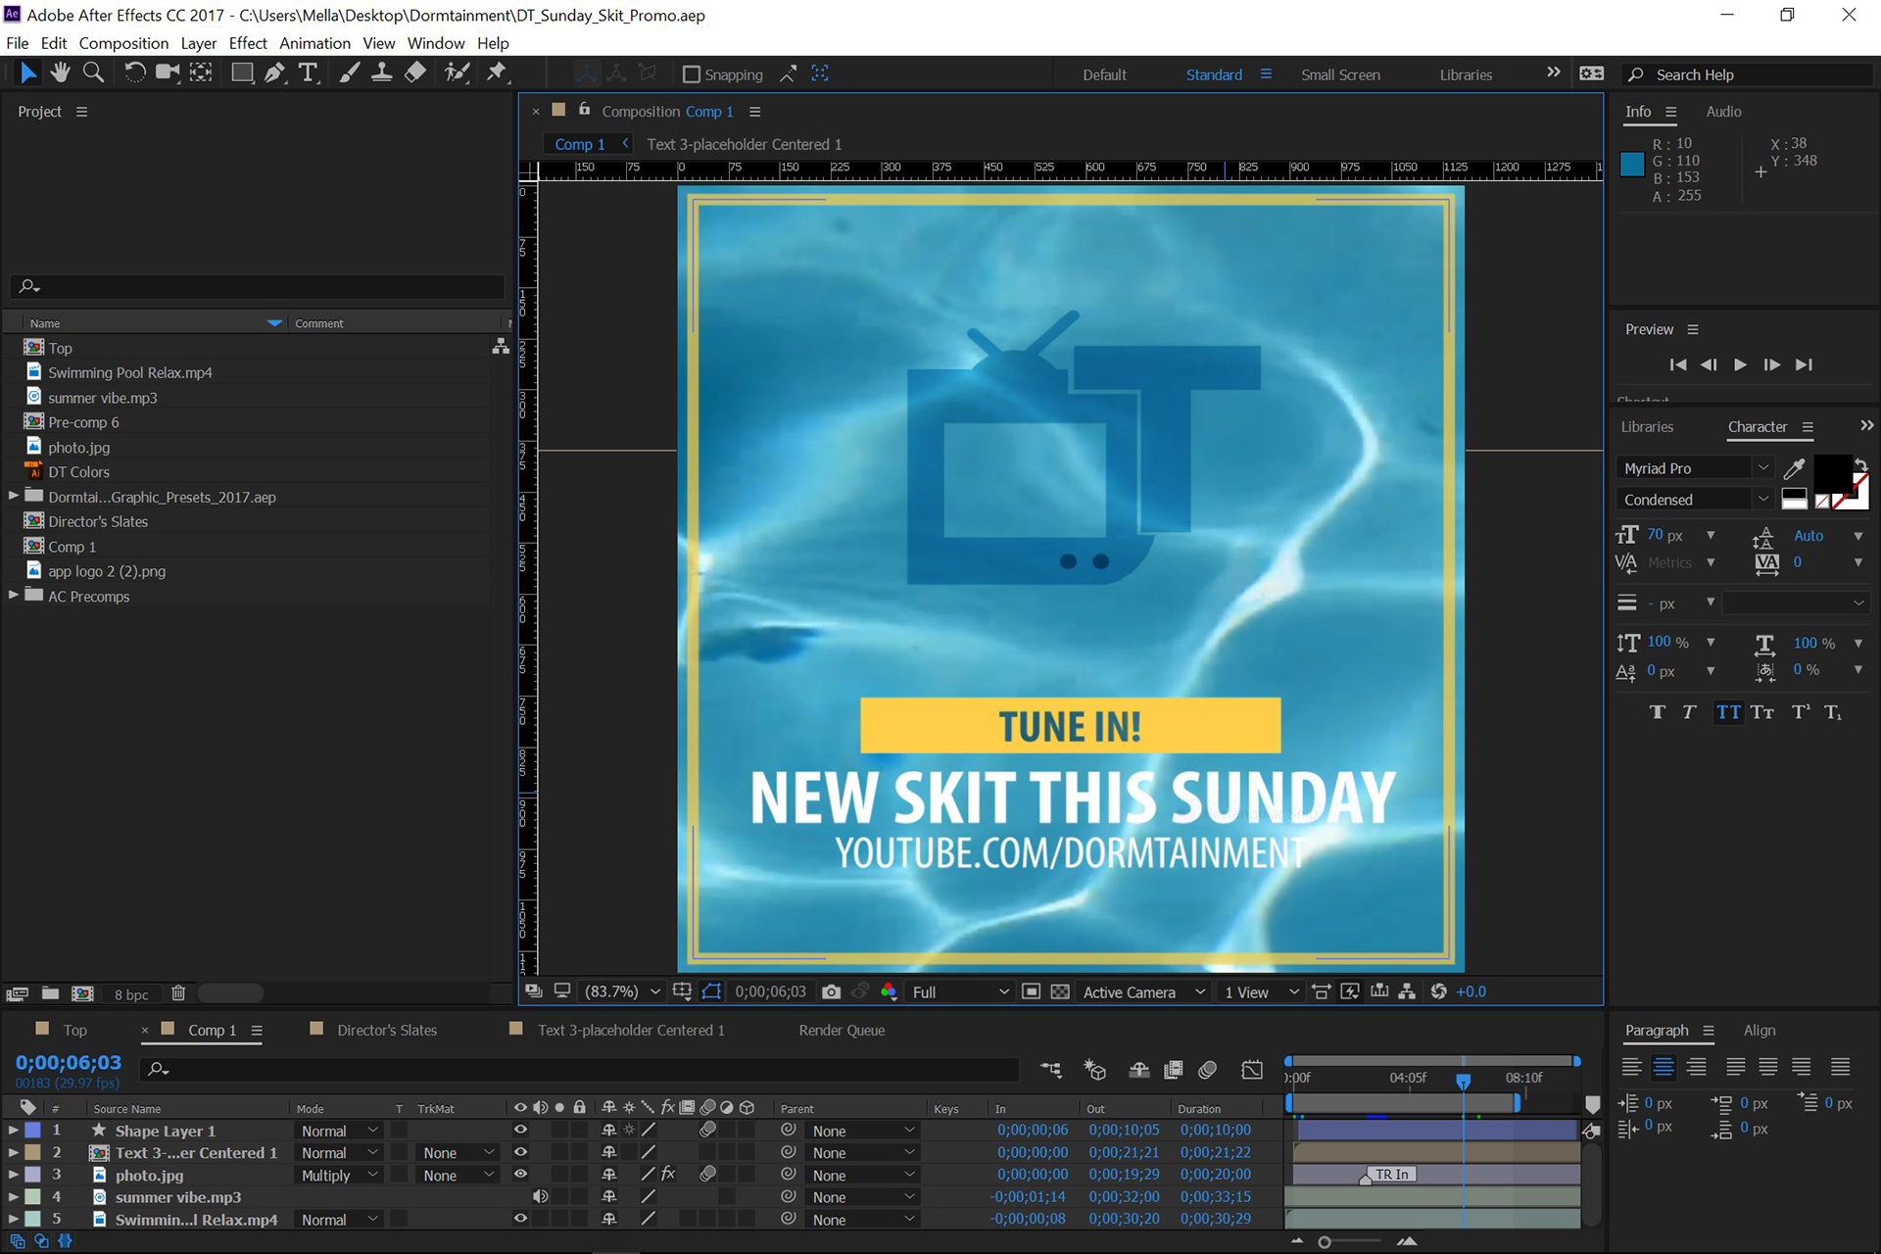1881x1254 pixels.
Task: Select the Eraser tool
Action: point(415,72)
